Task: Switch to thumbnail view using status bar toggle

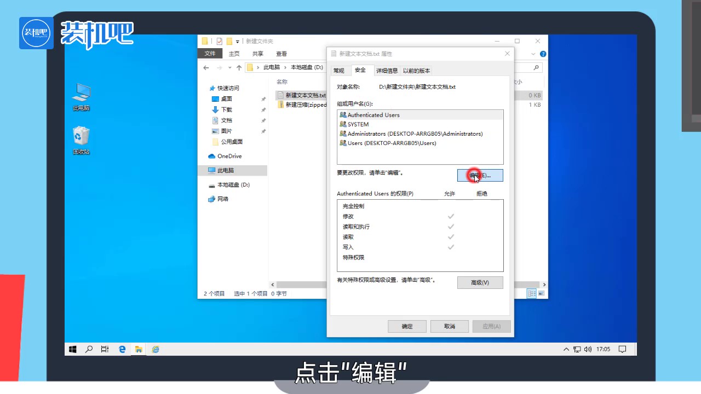Action: tap(541, 293)
